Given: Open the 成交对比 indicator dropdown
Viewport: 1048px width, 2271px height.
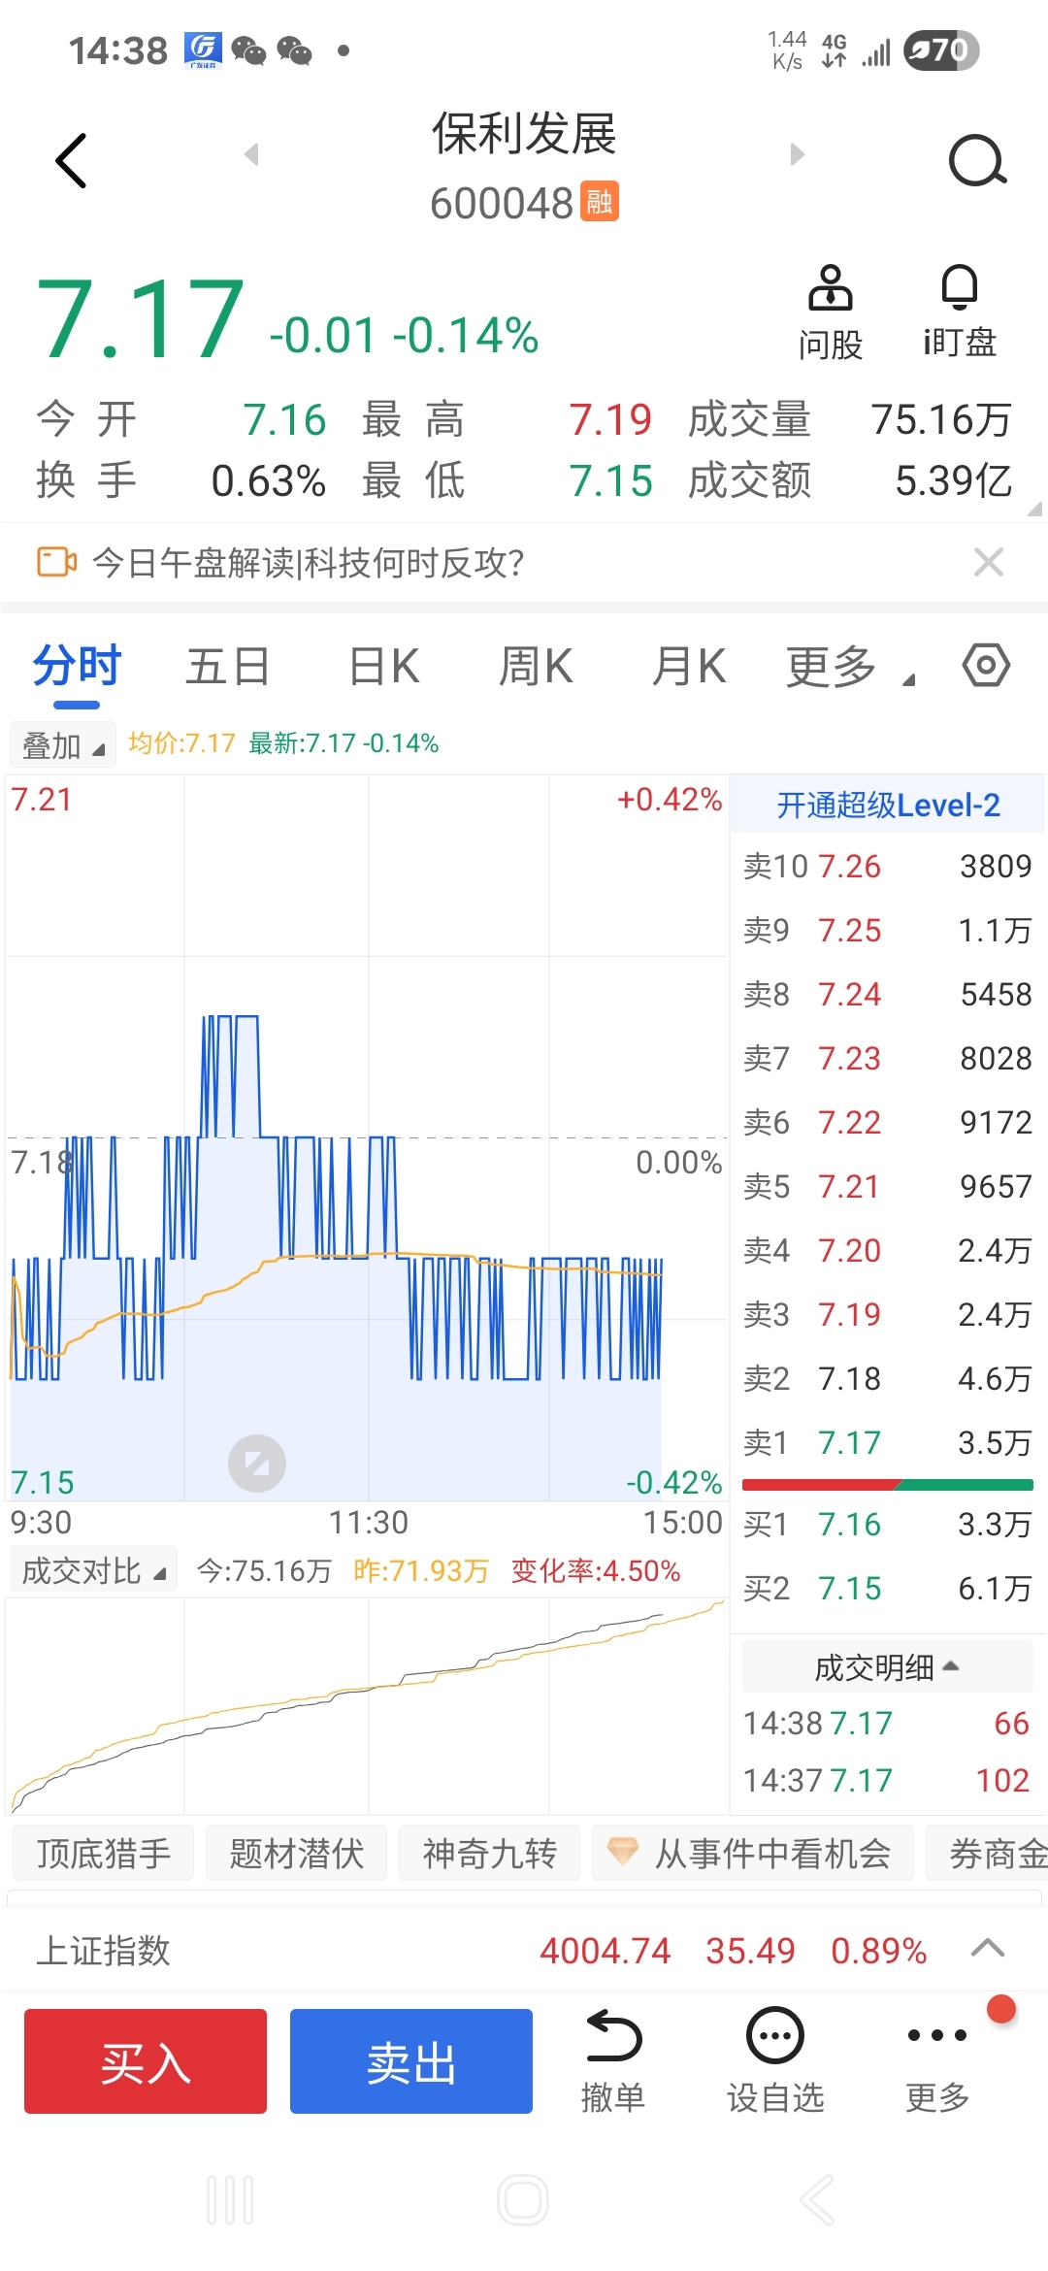Looking at the screenshot, I should 93,1569.
